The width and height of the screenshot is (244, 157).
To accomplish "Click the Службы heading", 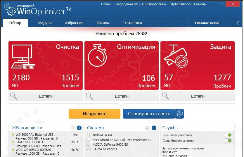I will click(170, 128).
